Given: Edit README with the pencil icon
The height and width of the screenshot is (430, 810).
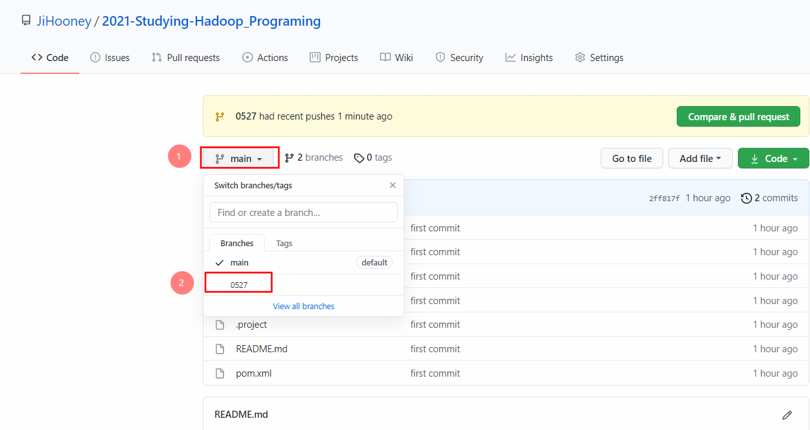Looking at the screenshot, I should (787, 415).
